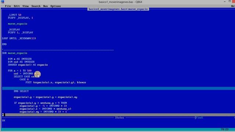Open the Run menu
Screen dimensions: 235x132
coord(46,6)
